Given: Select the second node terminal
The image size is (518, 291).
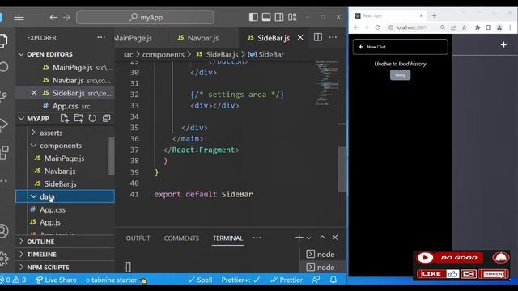Looking at the screenshot, I should 321,268.
